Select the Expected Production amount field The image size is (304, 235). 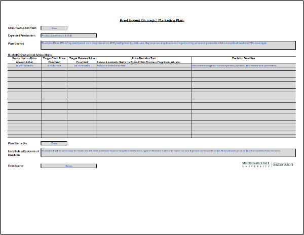coord(68,35)
